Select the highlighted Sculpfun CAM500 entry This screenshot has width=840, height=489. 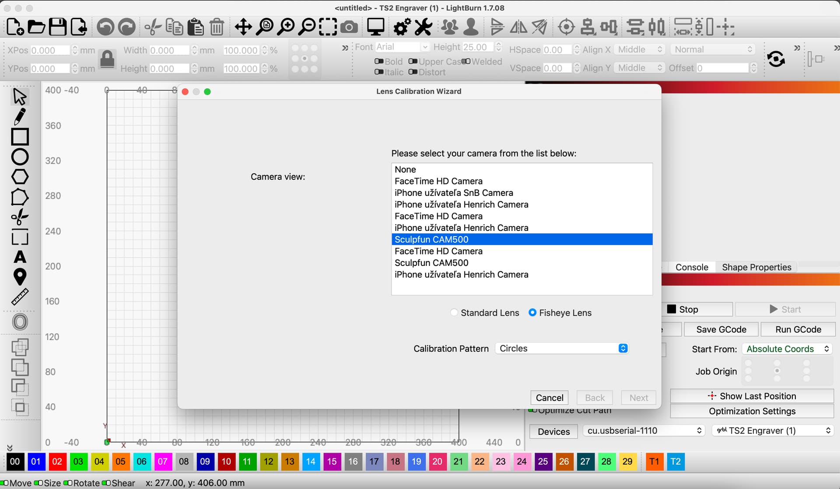(522, 239)
